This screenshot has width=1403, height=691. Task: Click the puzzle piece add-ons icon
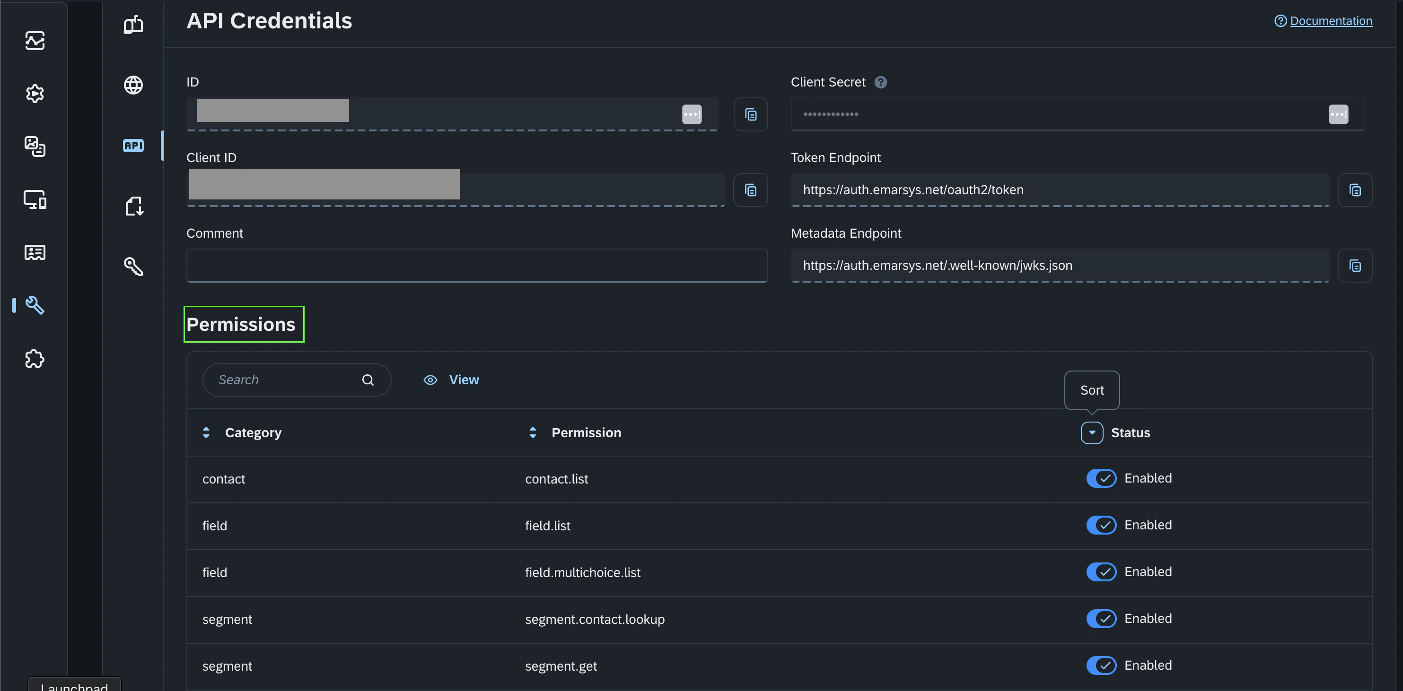(35, 359)
